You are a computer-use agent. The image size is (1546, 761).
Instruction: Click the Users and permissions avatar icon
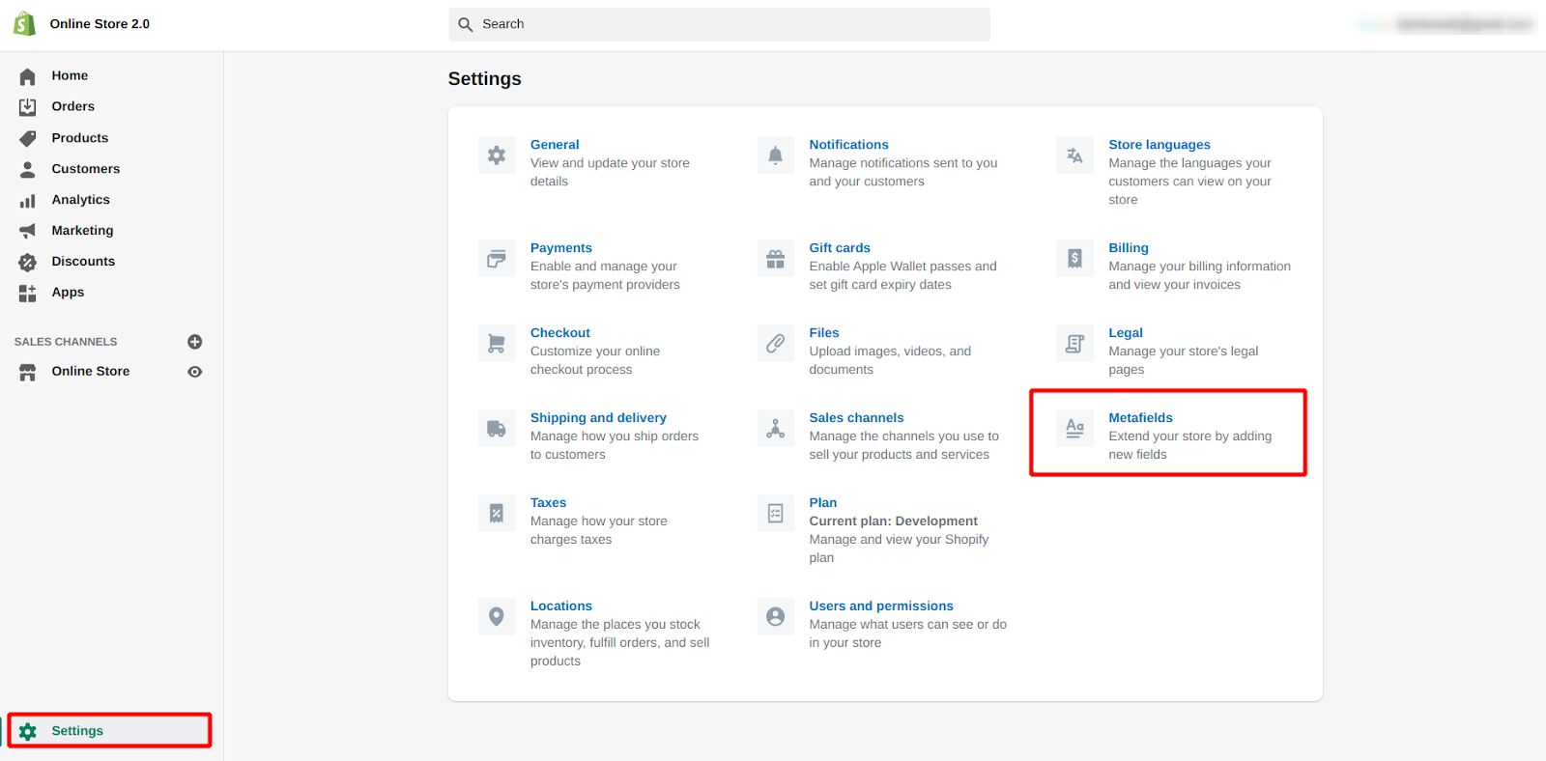[776, 616]
